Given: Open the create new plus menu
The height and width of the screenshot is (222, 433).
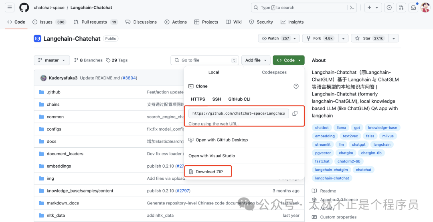Looking at the screenshot, I should pyautogui.click(x=373, y=8).
